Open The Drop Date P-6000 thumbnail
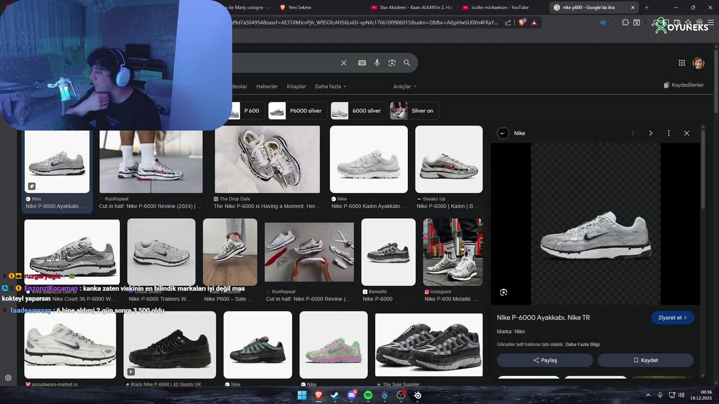 coord(267,159)
